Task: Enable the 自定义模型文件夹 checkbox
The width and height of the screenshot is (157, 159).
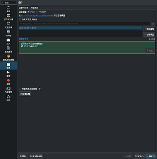Action: (x=20, y=20)
